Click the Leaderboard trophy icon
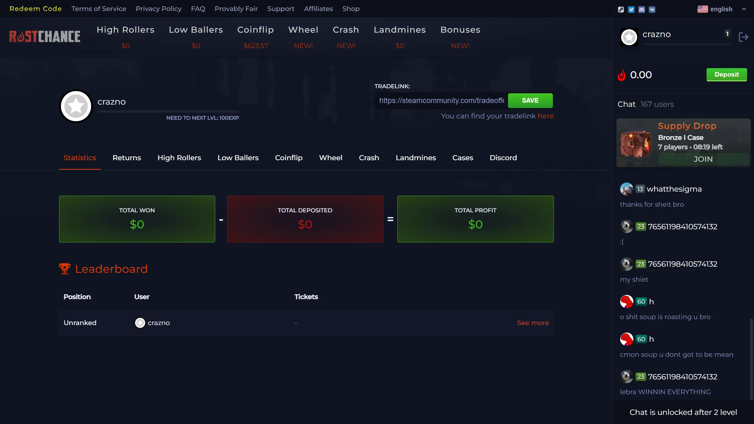The width and height of the screenshot is (754, 424). [65, 269]
